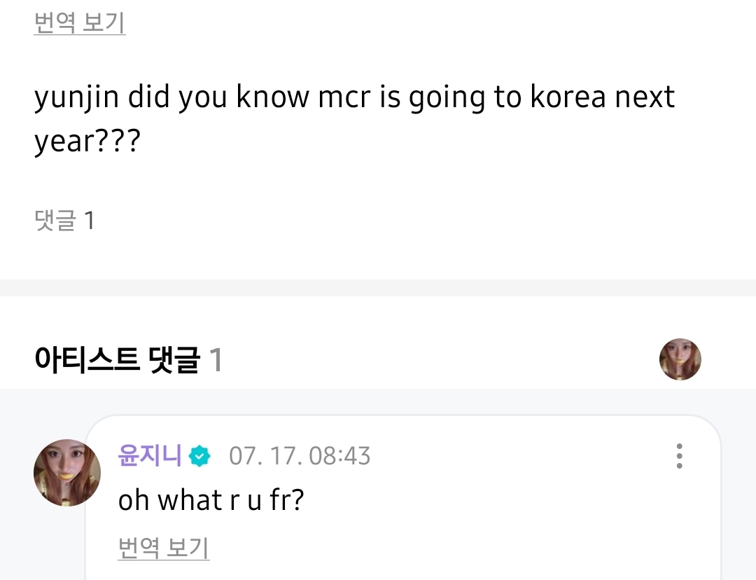Image resolution: width=756 pixels, height=580 pixels.
Task: Open 윤지니's profile picture beside the comment
Action: (x=67, y=474)
